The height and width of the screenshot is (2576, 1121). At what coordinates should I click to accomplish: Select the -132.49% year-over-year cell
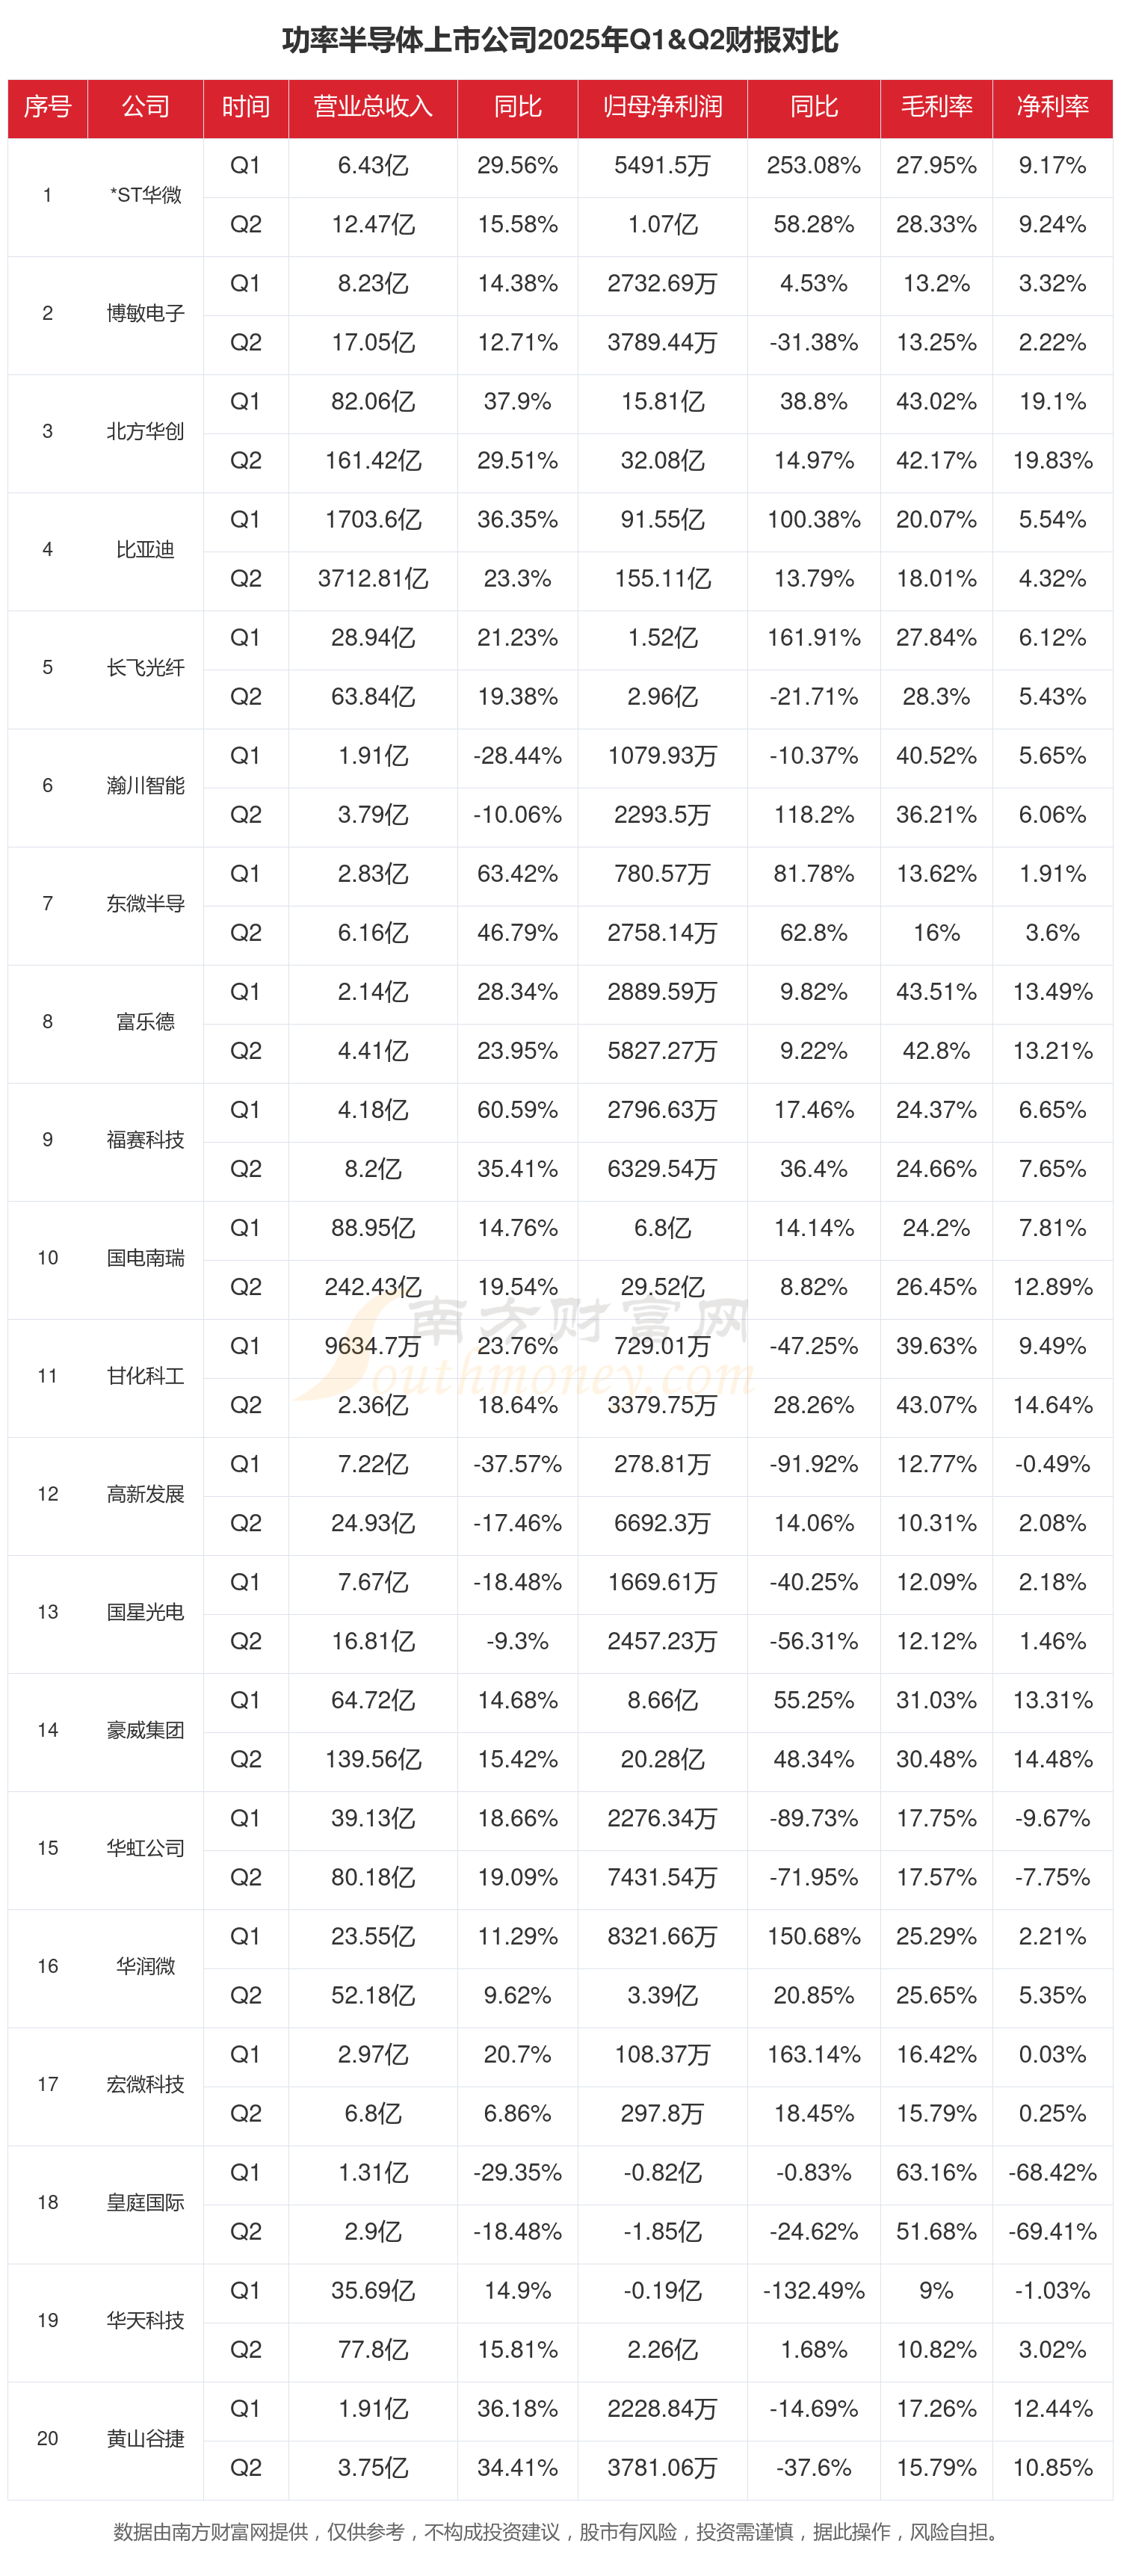coord(813,2290)
